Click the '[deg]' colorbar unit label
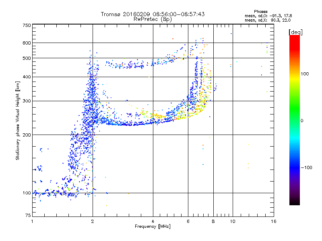This screenshot has width=322, height=241. (x=295, y=32)
